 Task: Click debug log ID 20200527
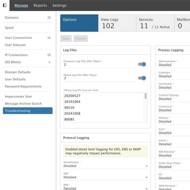coord(72,96)
